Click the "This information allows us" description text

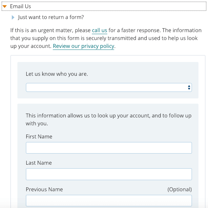click(109, 119)
